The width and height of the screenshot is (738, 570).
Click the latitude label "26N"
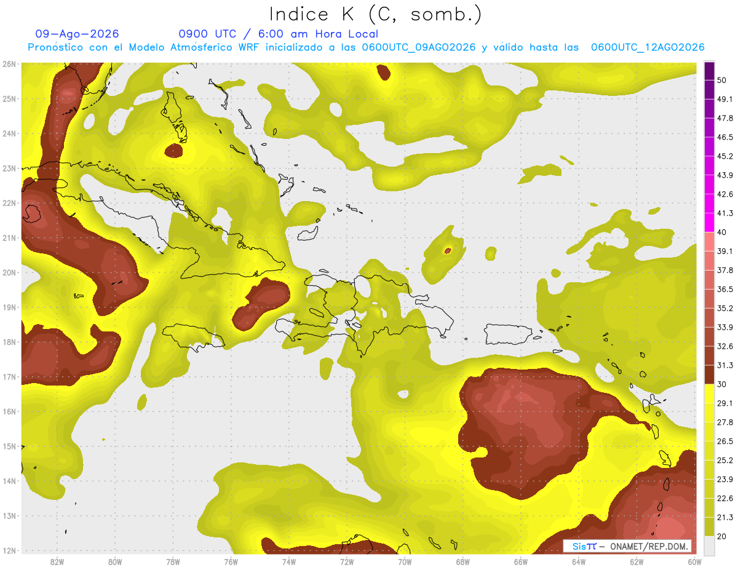9,64
